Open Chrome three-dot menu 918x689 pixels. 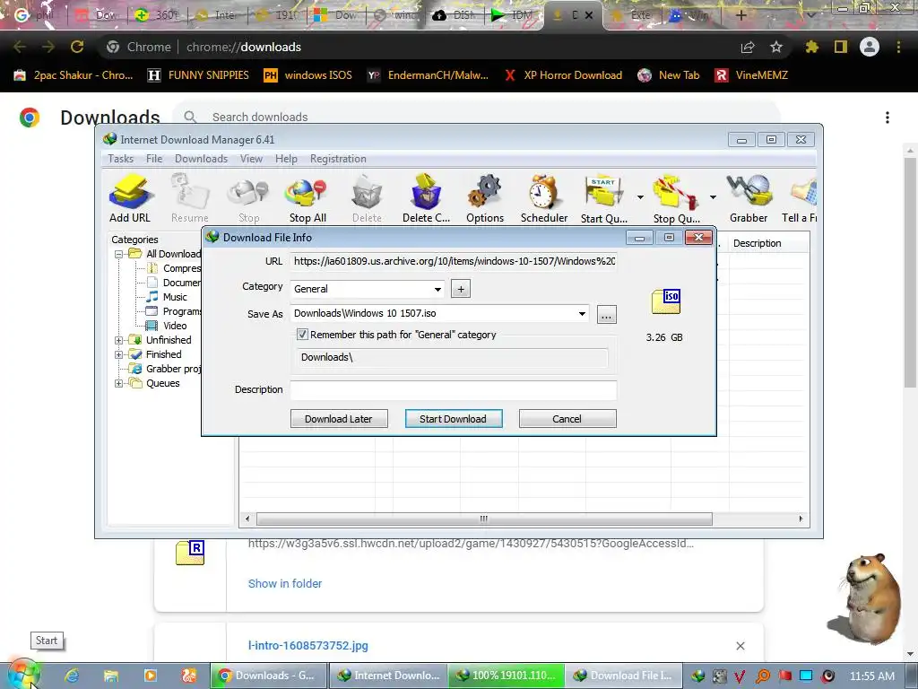click(898, 47)
